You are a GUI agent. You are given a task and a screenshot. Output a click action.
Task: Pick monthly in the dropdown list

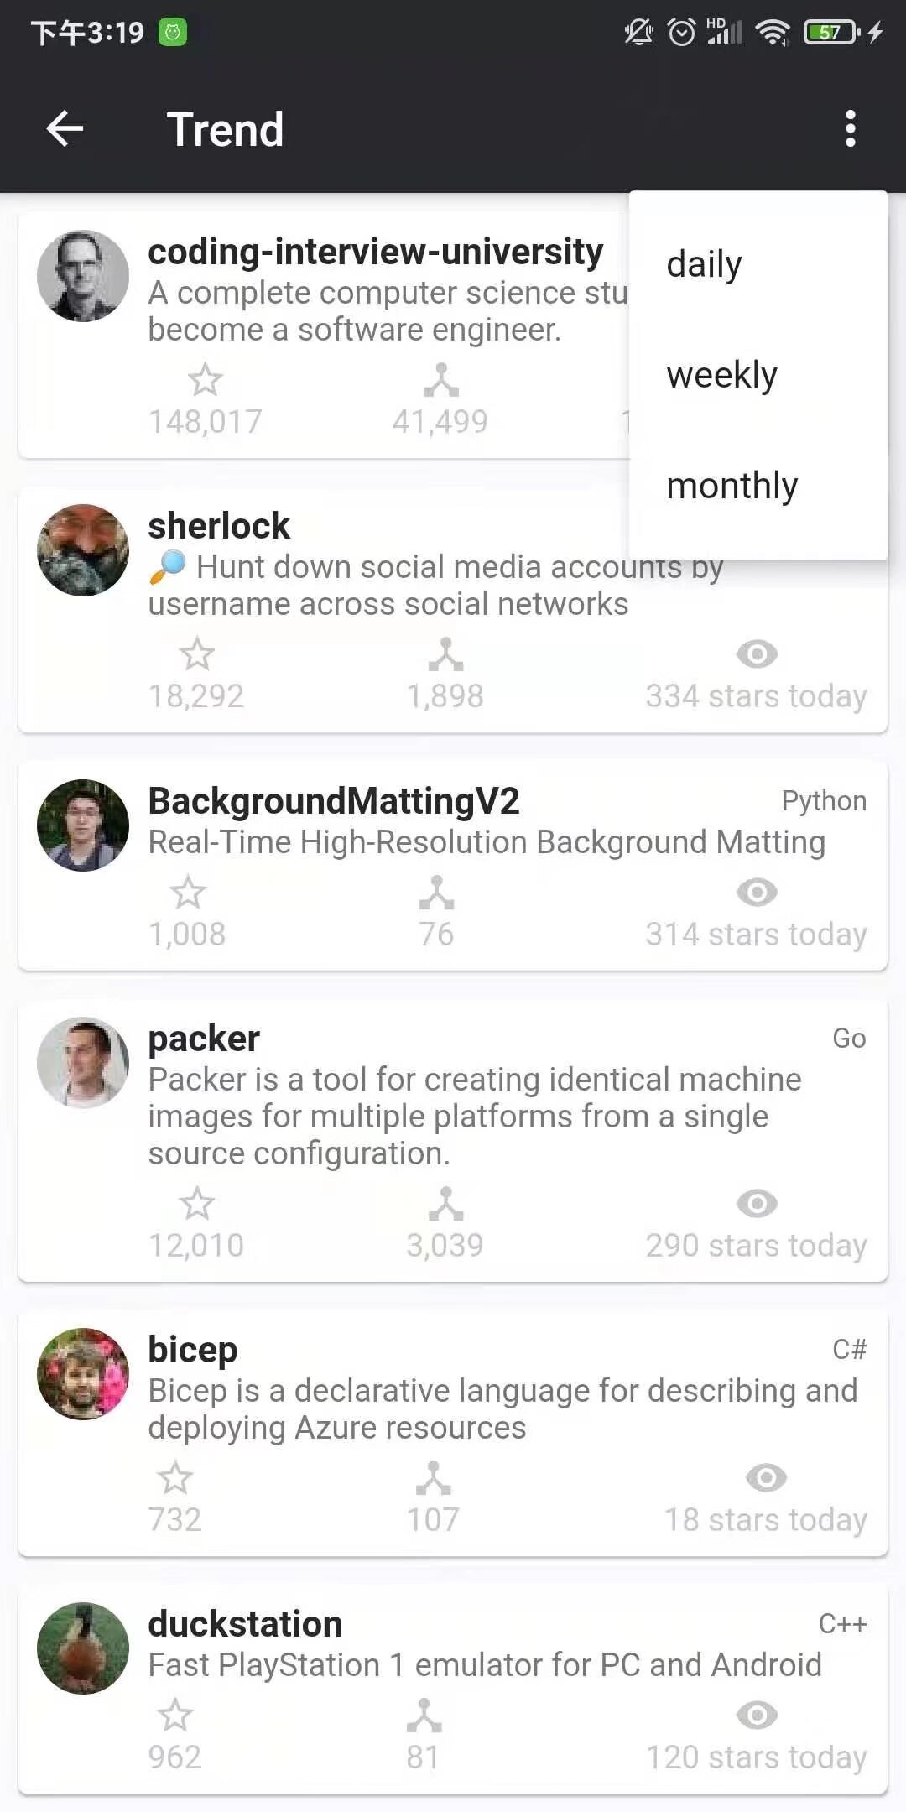732,486
